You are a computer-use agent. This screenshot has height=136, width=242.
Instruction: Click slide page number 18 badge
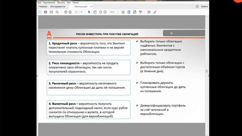[x=184, y=33]
